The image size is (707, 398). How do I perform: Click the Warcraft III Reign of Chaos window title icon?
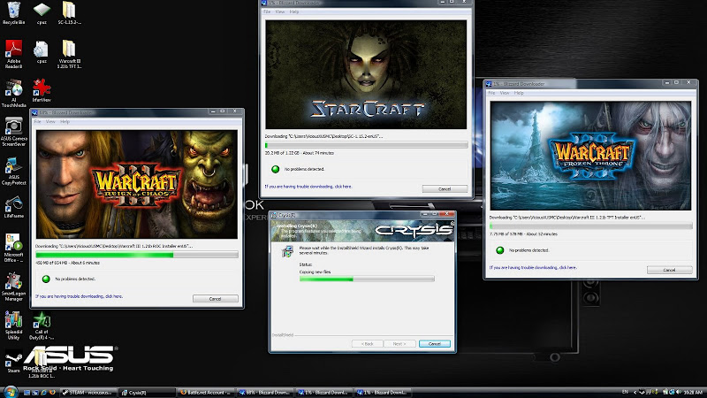point(34,113)
